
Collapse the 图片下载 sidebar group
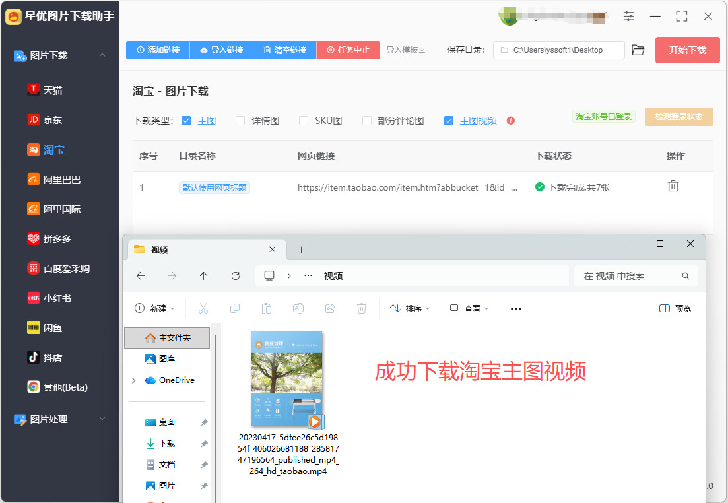(x=102, y=55)
